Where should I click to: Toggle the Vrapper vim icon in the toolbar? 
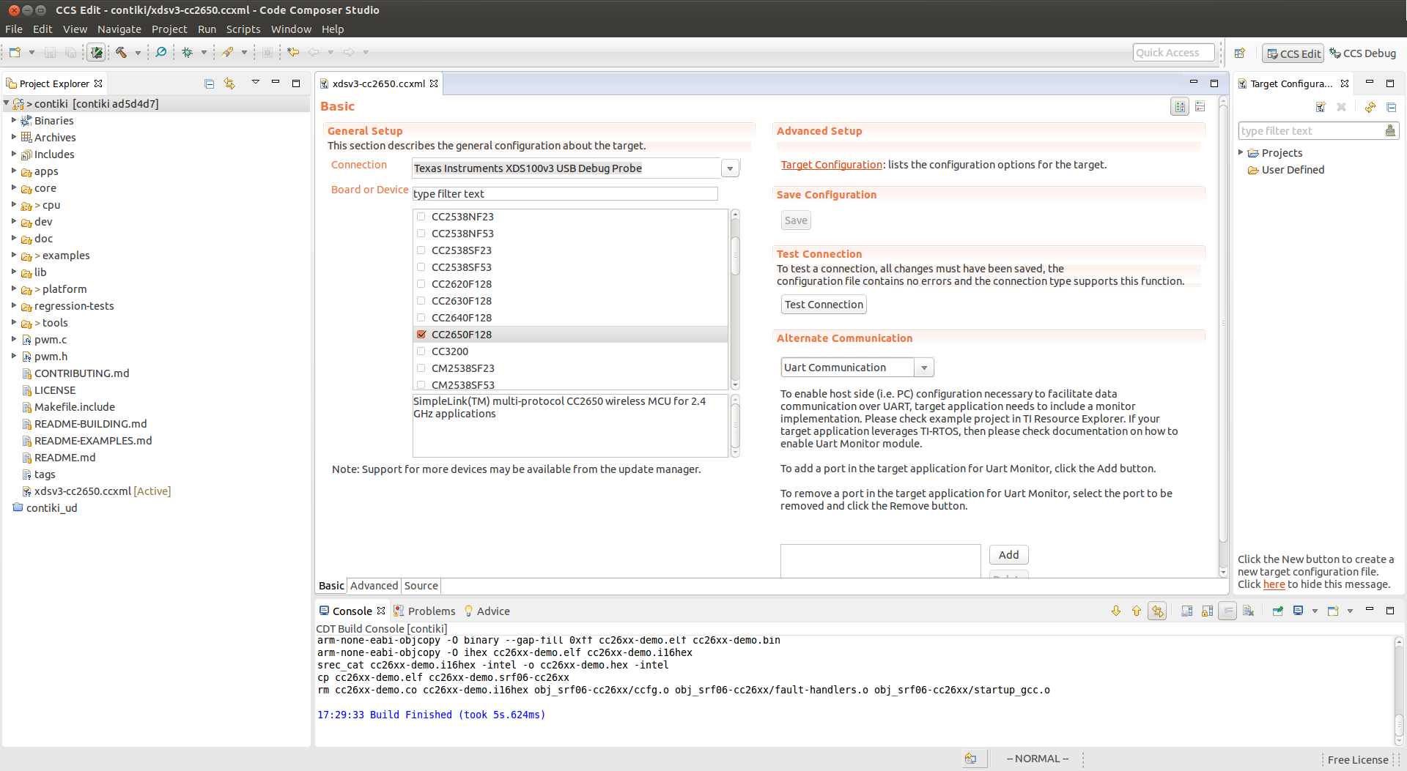[x=97, y=53]
